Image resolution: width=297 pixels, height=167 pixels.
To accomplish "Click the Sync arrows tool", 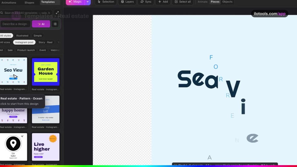I will [146, 2].
